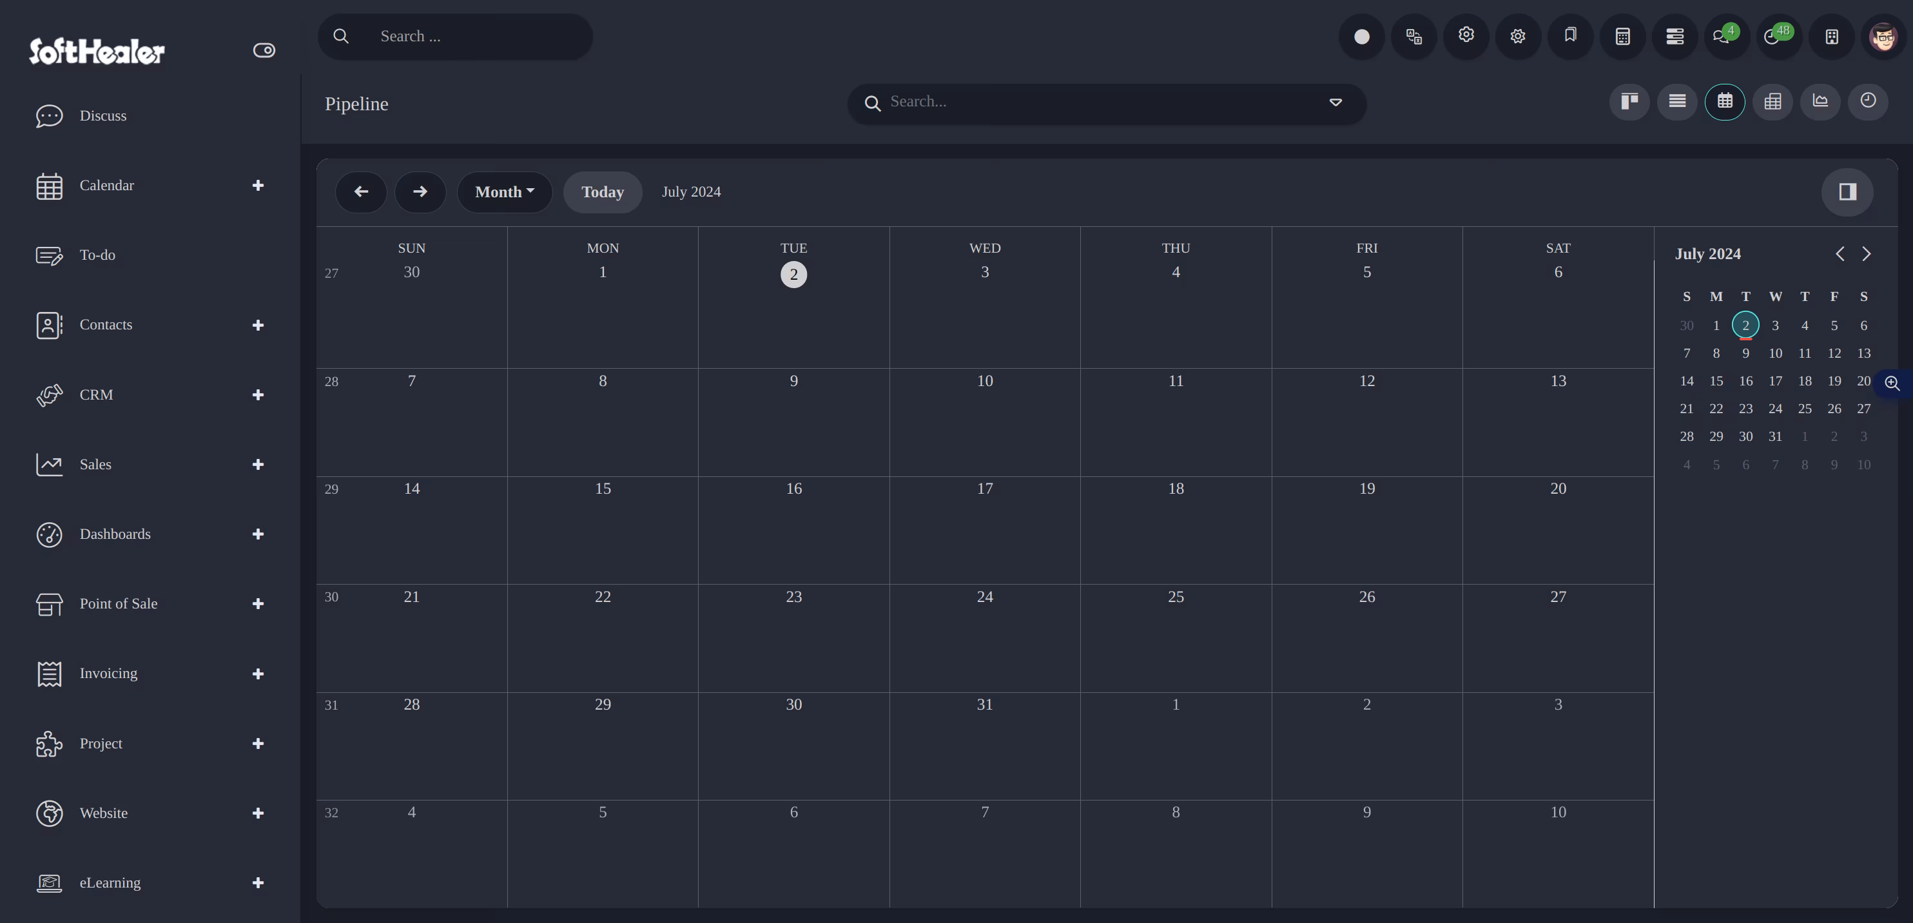Open Point of Sale in sidebar
Screen dimensions: 1913x923
click(x=119, y=604)
